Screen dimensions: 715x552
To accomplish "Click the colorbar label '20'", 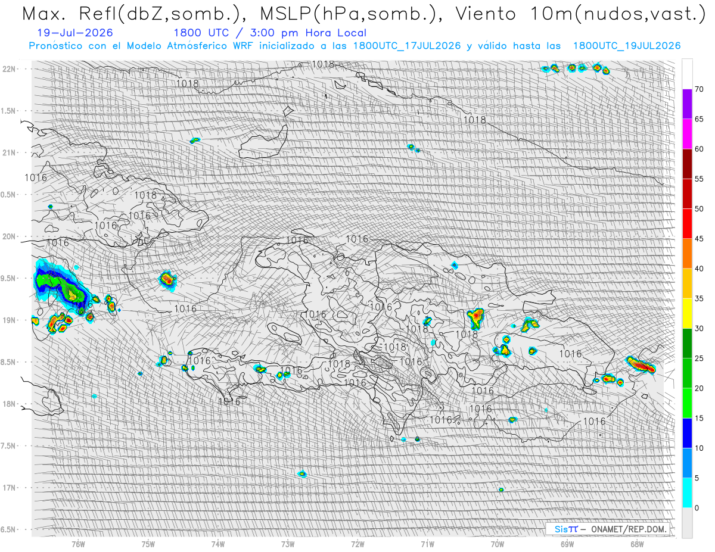I will pos(699,388).
